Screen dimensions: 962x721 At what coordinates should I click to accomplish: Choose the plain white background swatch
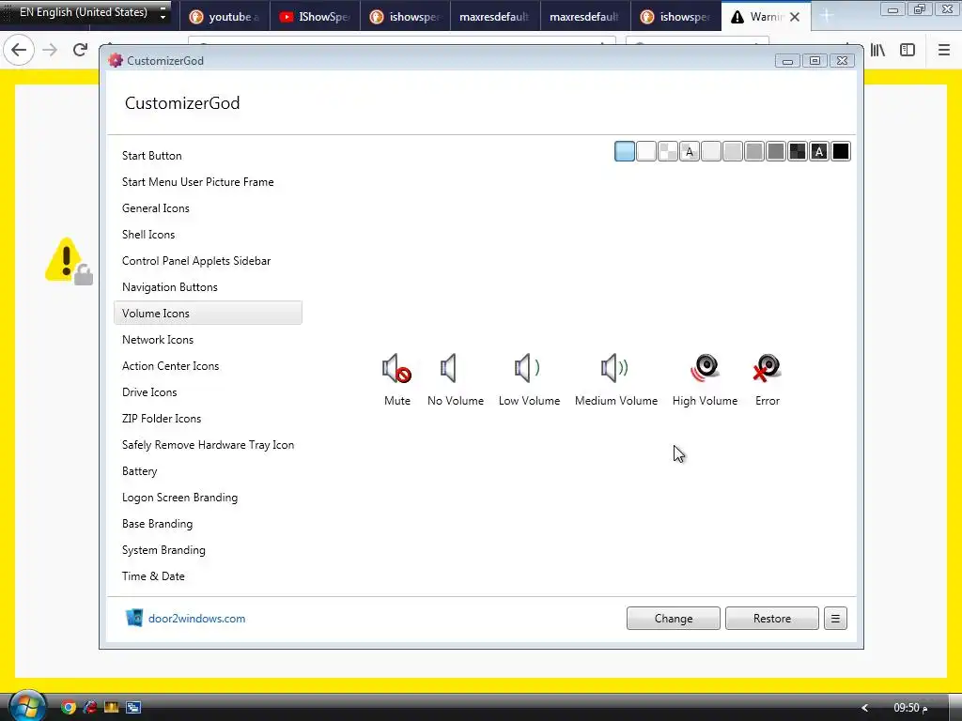click(x=646, y=151)
